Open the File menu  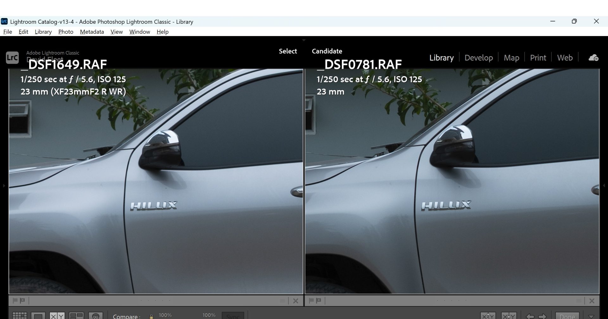click(x=8, y=32)
